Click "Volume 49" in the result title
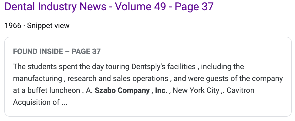The width and height of the screenshot is (295, 121). pos(140,7)
